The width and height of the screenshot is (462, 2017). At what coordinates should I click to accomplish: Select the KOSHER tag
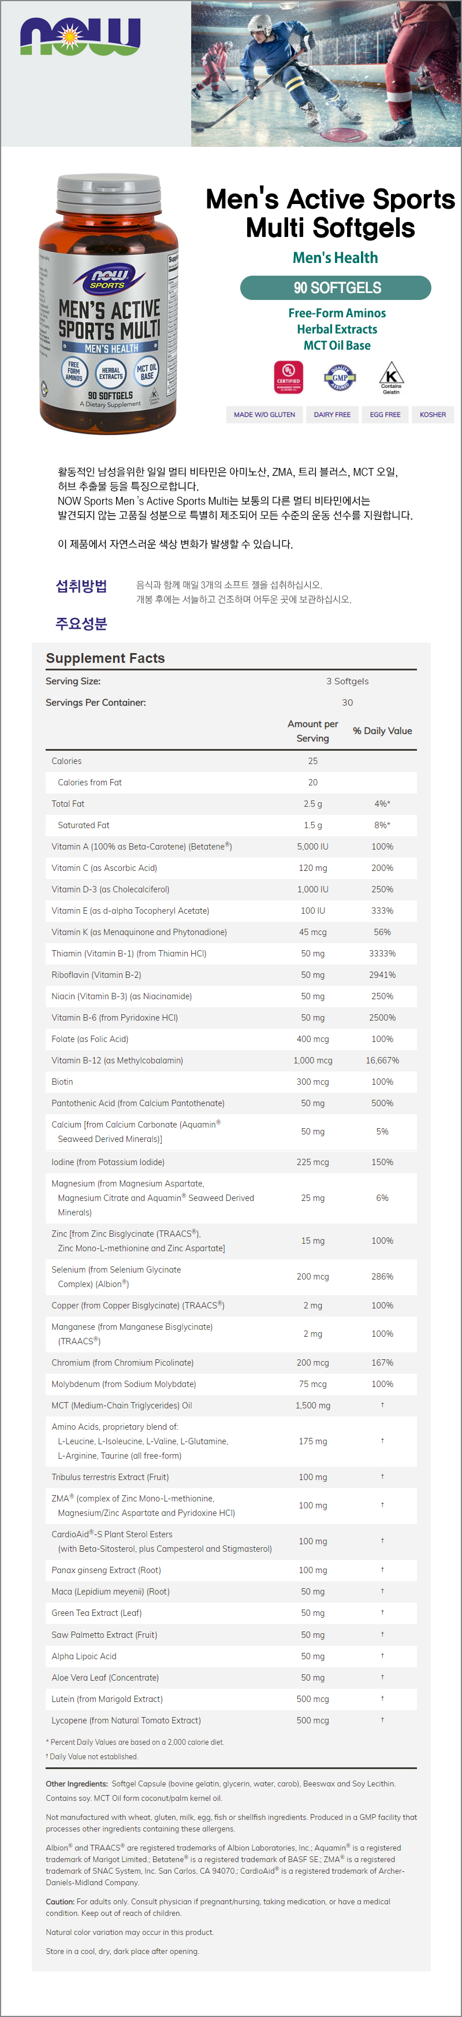pyautogui.click(x=433, y=414)
